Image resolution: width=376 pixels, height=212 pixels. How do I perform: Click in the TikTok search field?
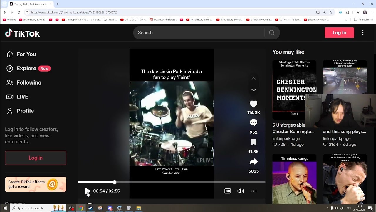[x=199, y=33]
